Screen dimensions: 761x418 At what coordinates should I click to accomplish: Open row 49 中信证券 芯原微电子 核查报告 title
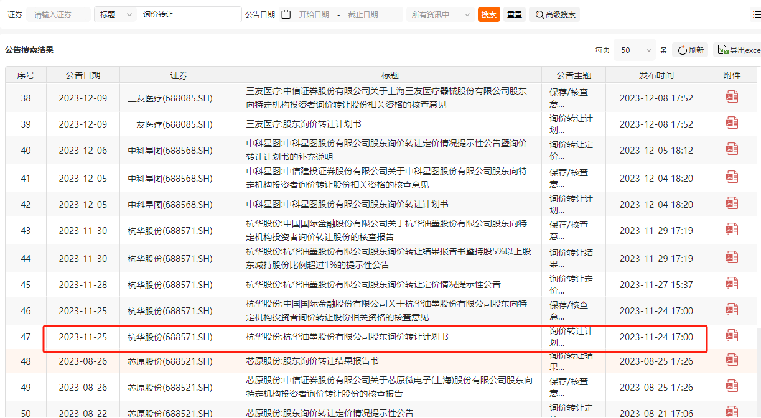tap(390, 387)
